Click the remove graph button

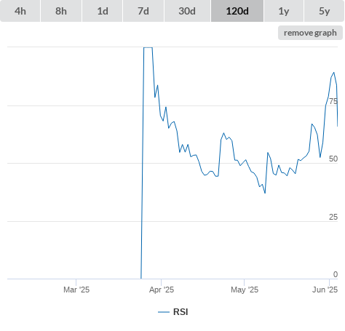point(310,33)
